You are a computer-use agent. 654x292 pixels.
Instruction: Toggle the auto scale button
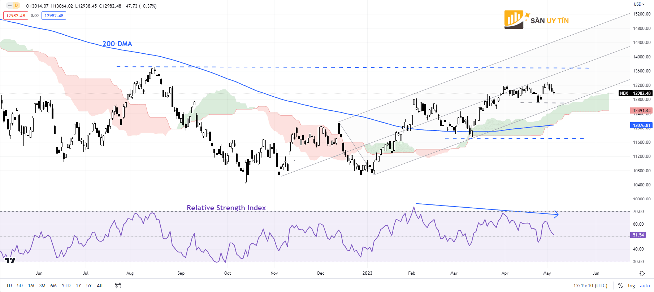(x=645, y=286)
